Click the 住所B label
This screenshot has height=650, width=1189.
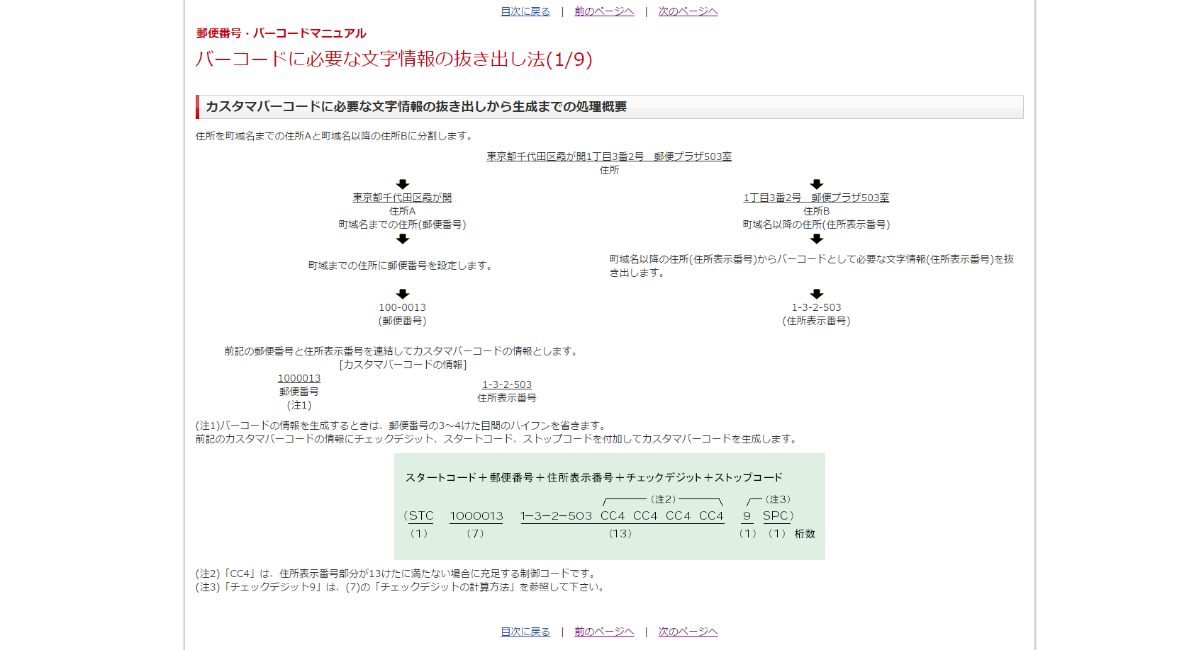point(816,211)
